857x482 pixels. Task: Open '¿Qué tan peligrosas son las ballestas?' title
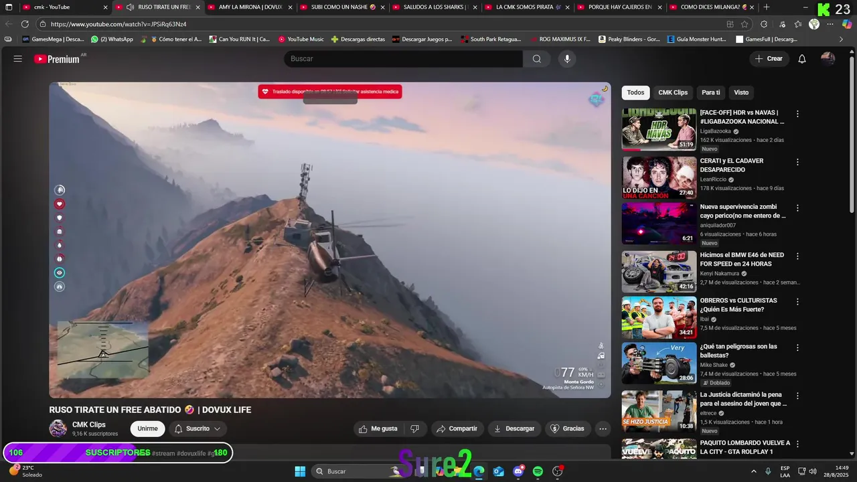[738, 351]
